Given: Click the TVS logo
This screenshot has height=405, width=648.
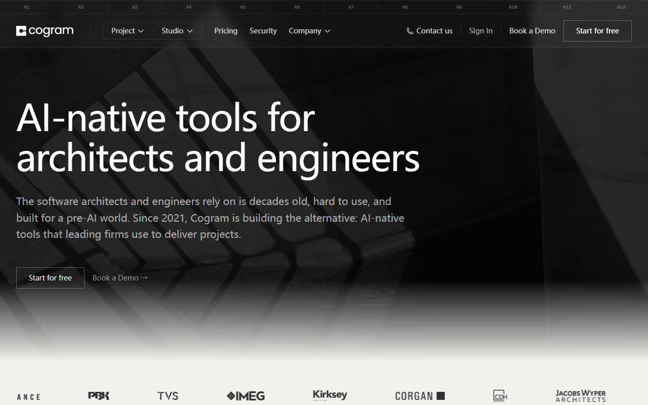Looking at the screenshot, I should (x=168, y=396).
